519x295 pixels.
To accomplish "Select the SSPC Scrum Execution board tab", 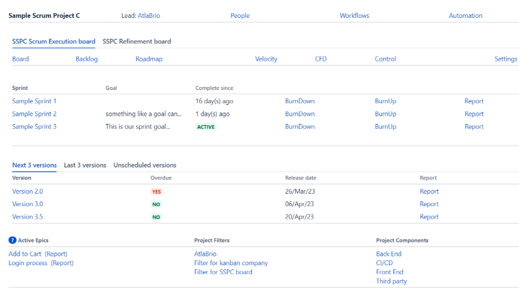I will tap(54, 42).
